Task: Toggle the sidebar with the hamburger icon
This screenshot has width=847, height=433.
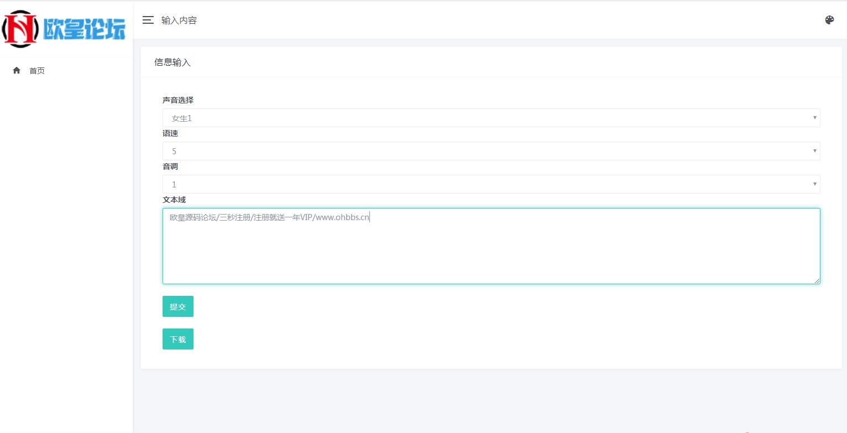Action: click(148, 20)
